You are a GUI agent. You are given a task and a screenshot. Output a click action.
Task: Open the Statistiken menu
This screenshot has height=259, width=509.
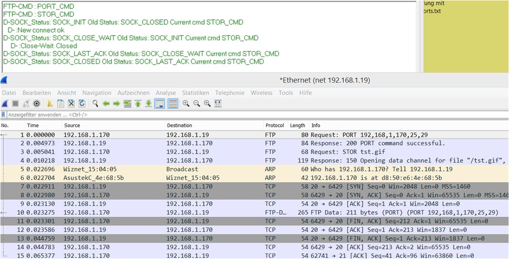tap(196, 93)
